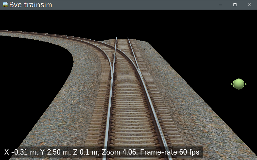Click the far end of the straight track
Image resolution: width=257 pixels, height=160 pixels.
[x=122, y=39]
